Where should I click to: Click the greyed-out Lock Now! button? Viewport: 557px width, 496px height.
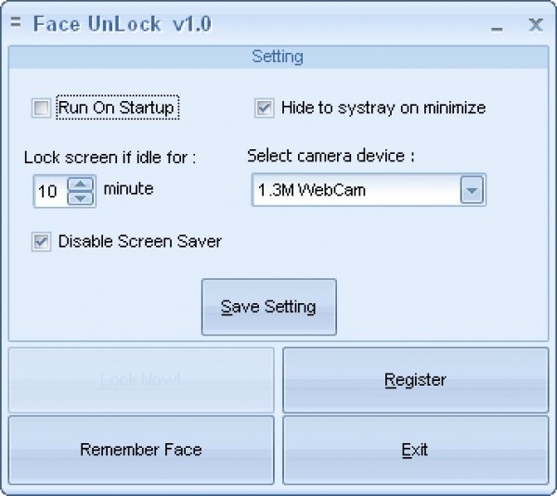point(141,380)
